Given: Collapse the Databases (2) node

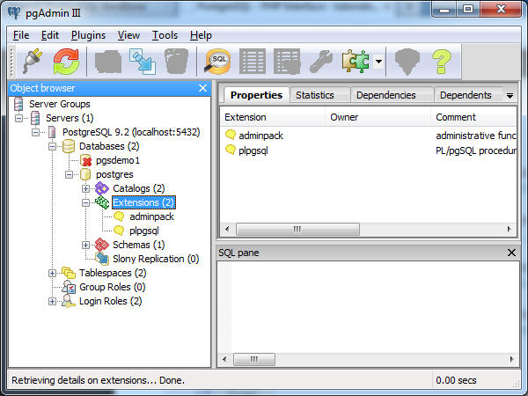Looking at the screenshot, I should (x=52, y=146).
